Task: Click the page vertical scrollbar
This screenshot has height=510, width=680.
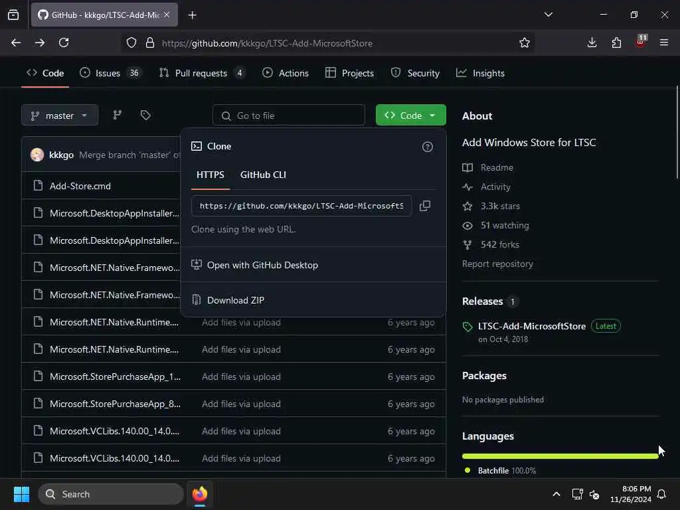Action: [677, 132]
